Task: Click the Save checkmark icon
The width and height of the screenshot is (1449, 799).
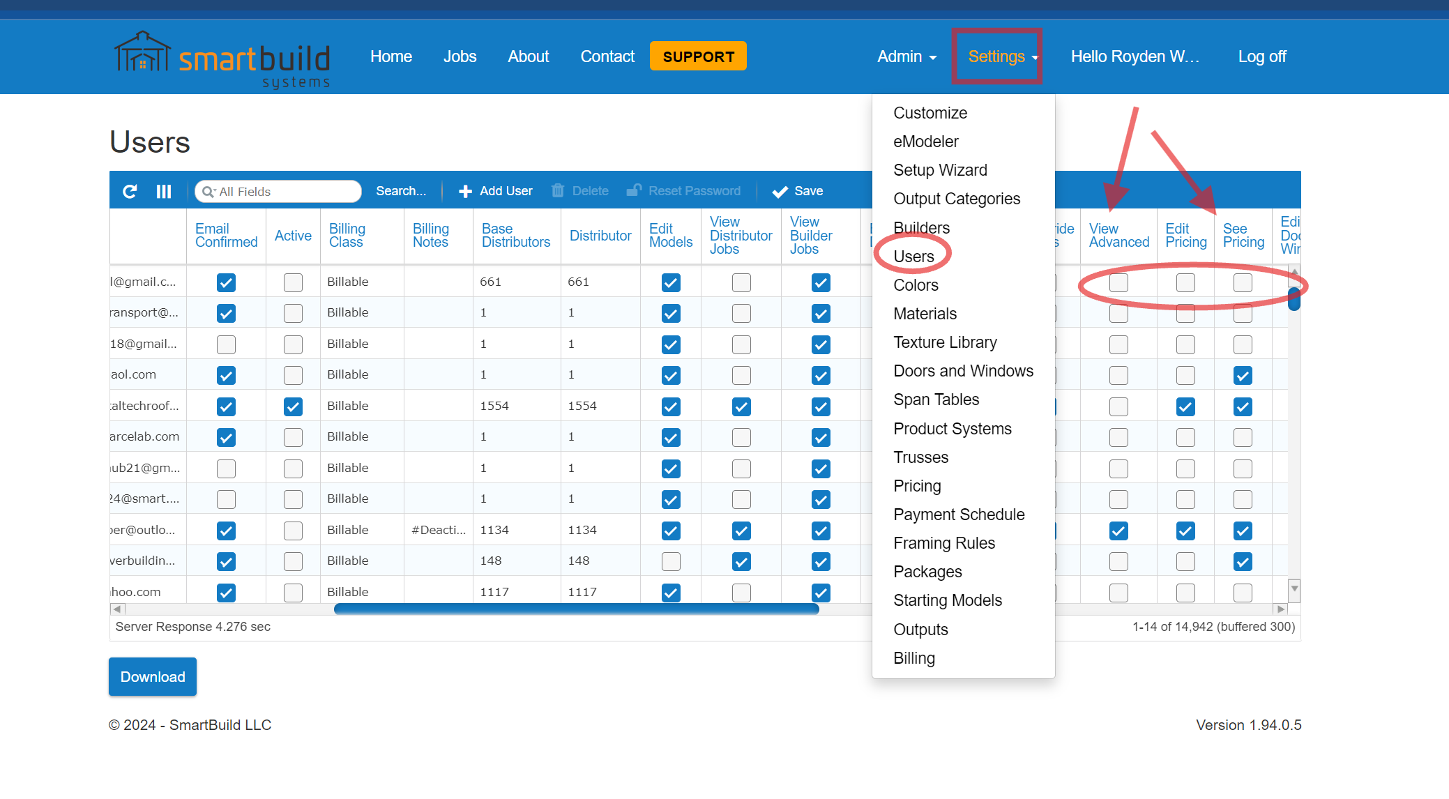Action: 780,192
